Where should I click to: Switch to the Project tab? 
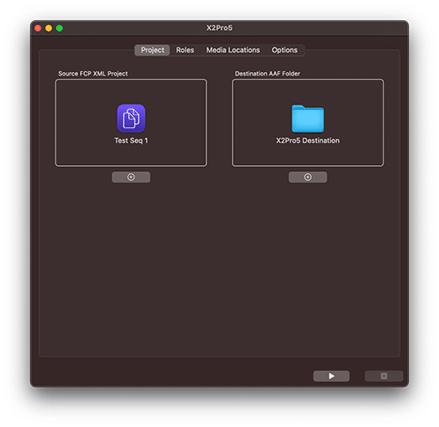[152, 50]
